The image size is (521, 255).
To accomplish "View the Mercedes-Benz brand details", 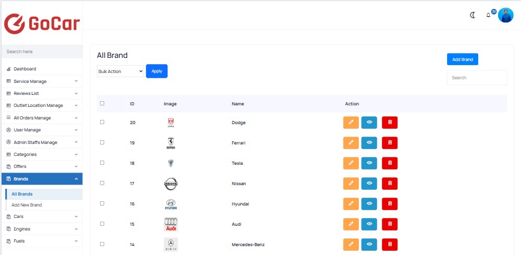I will (369, 245).
